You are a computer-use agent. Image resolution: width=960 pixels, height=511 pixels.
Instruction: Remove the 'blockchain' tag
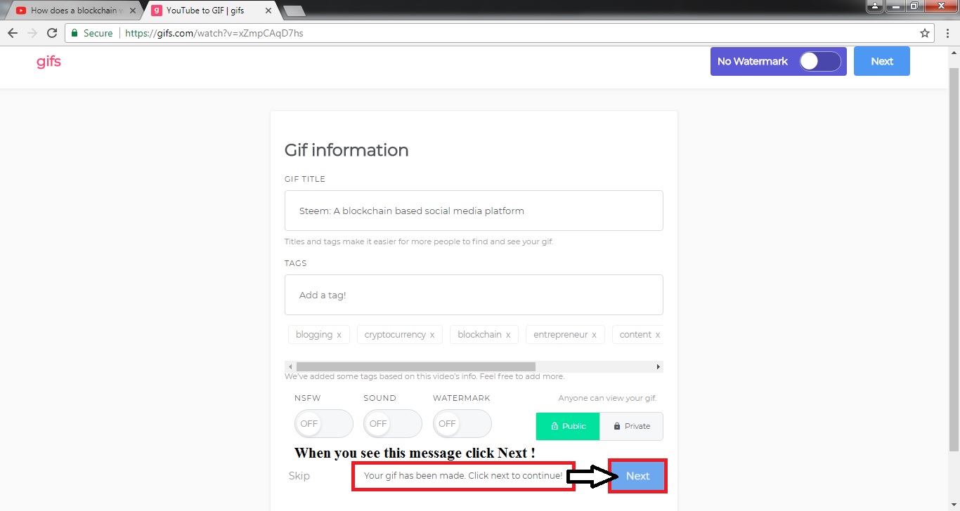[x=508, y=335]
